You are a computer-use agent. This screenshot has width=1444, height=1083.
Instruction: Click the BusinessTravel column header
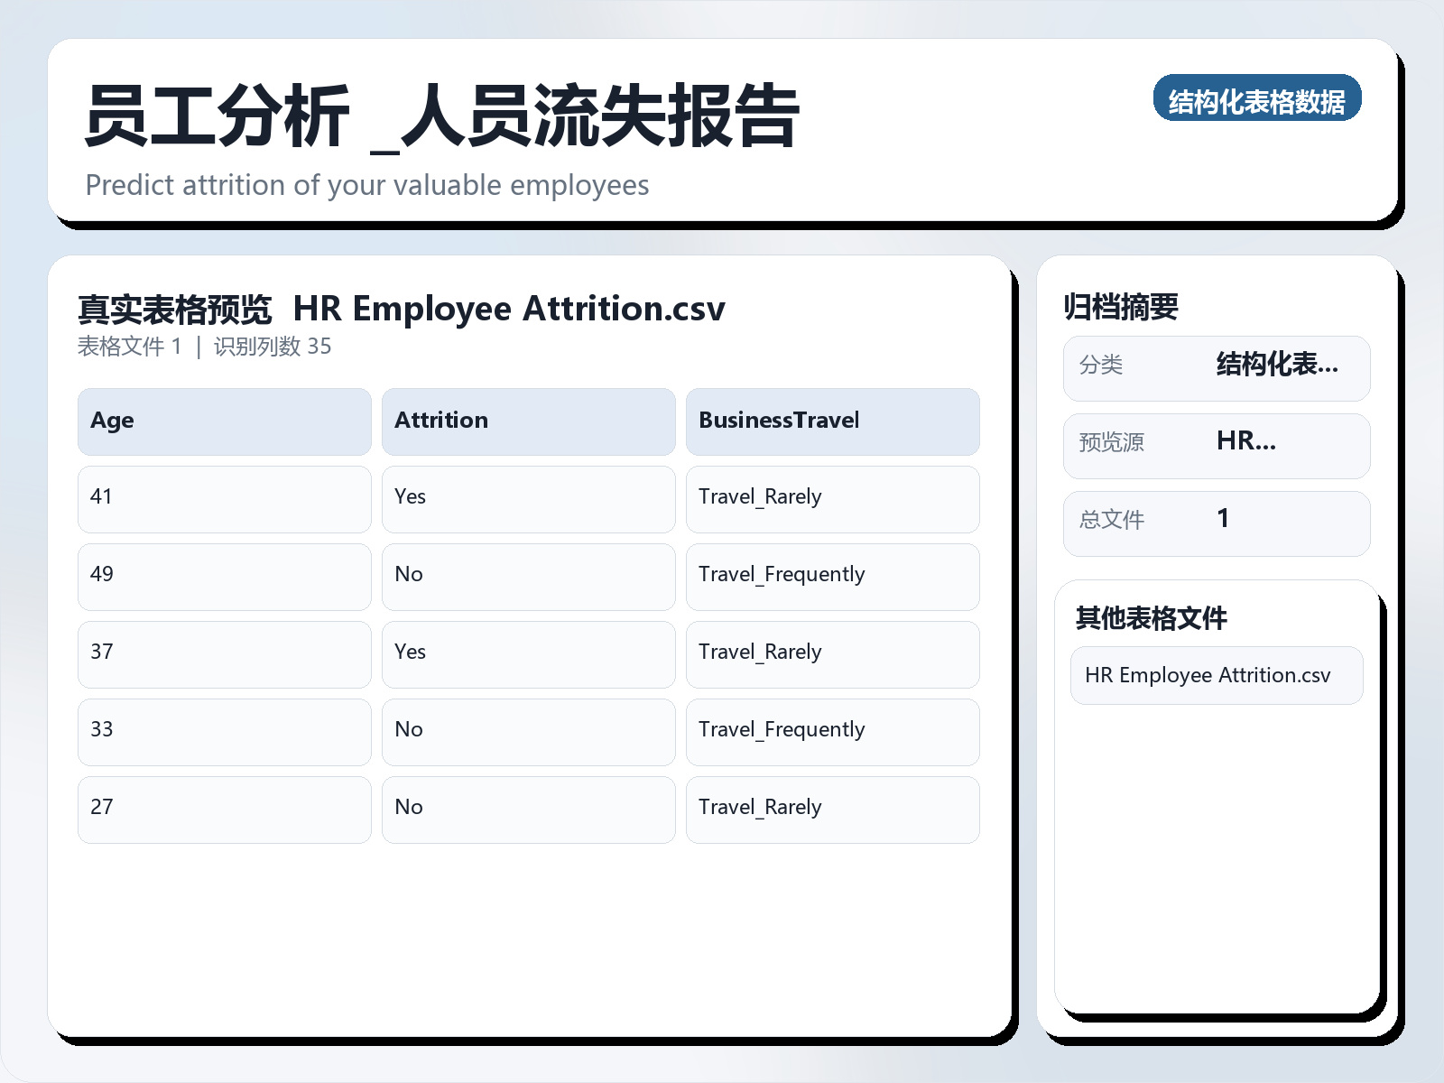click(x=832, y=421)
